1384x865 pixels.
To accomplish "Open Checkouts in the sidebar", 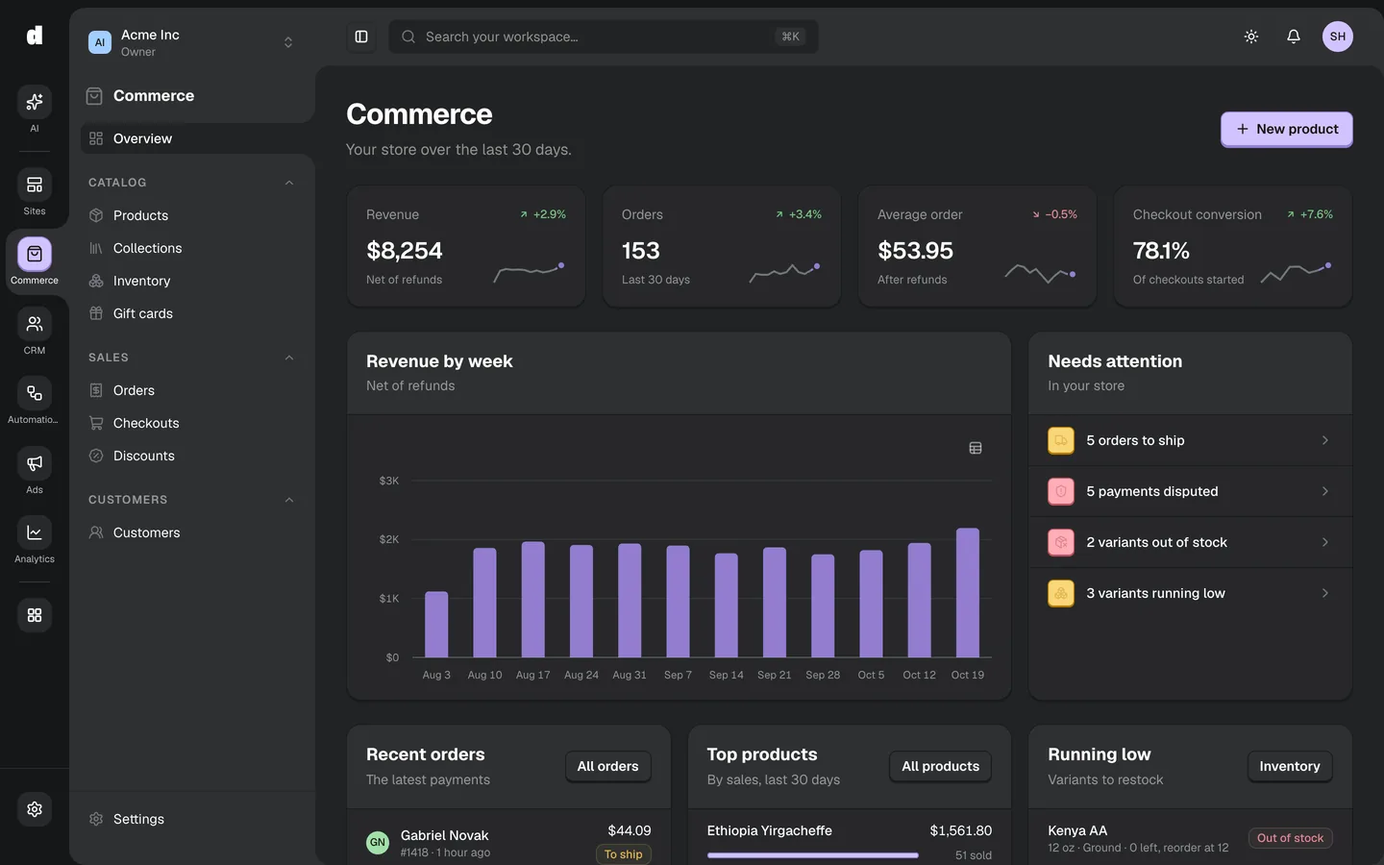I will click(192, 423).
